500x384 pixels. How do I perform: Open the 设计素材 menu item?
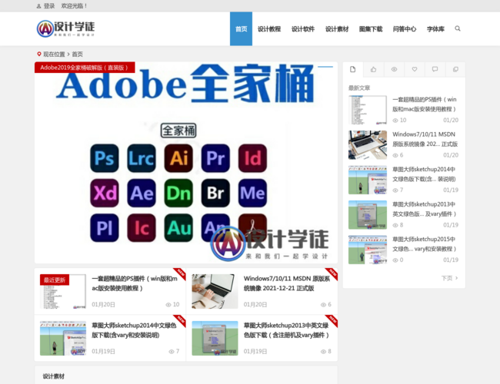click(337, 29)
